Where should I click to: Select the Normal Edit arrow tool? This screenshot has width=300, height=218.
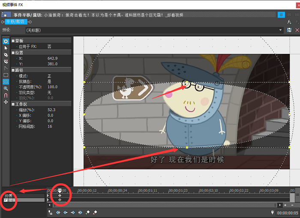click(6, 48)
